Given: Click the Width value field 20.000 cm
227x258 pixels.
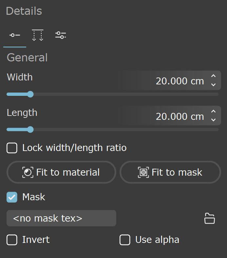Looking at the screenshot, I should click(170, 80).
